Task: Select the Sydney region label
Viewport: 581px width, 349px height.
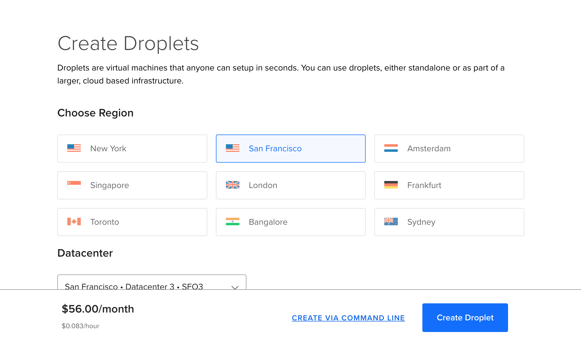Action: click(421, 222)
